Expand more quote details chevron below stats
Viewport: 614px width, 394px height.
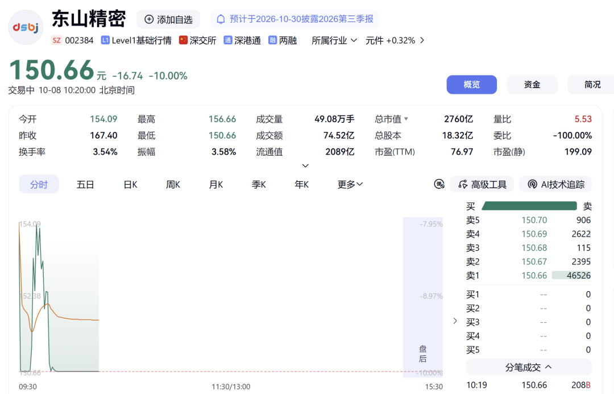(x=305, y=165)
